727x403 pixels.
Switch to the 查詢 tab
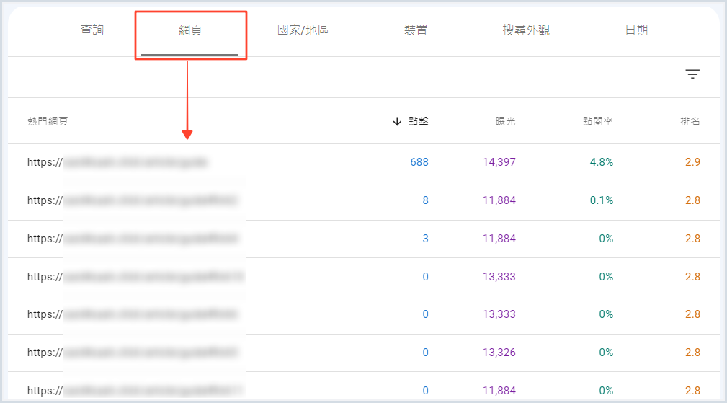tap(92, 30)
